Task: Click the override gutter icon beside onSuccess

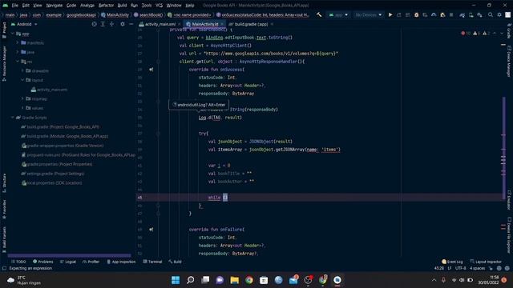Action: coord(151,70)
